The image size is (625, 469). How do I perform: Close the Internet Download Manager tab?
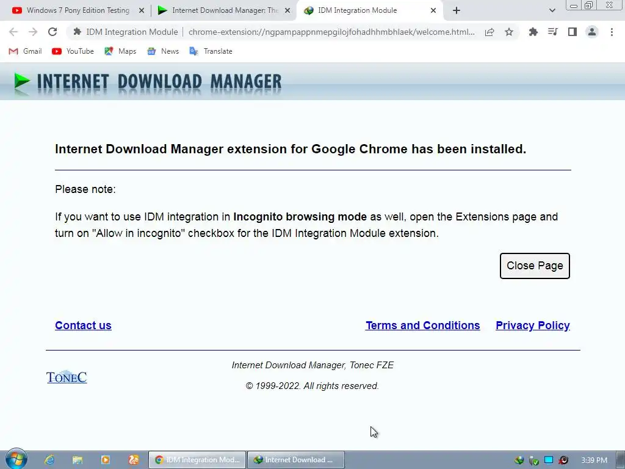coord(287,11)
